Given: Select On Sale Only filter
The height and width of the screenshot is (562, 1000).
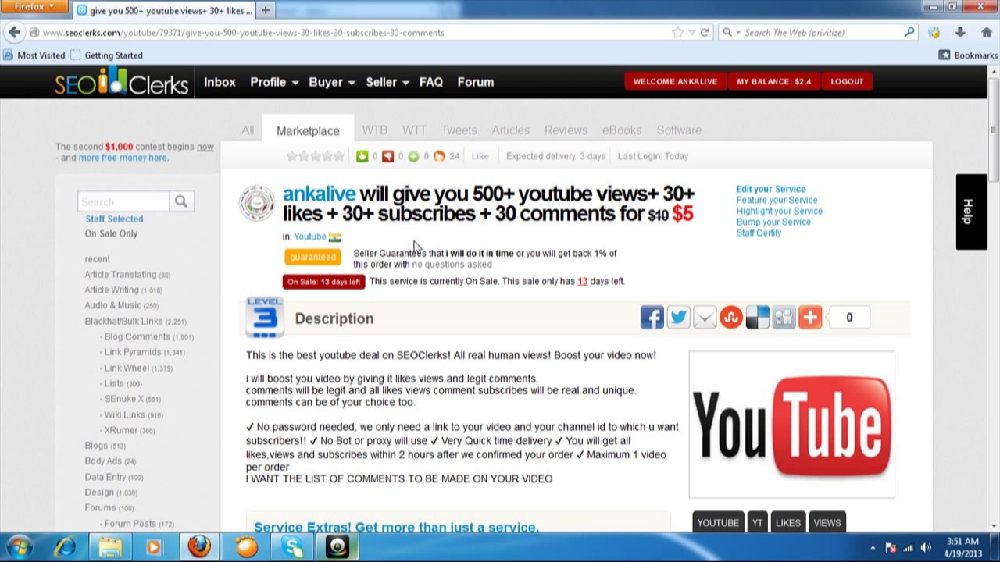Looking at the screenshot, I should 111,233.
